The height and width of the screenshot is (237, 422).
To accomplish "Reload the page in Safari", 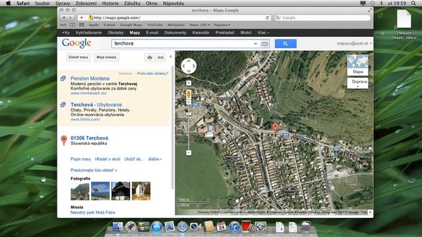I will point(268,18).
